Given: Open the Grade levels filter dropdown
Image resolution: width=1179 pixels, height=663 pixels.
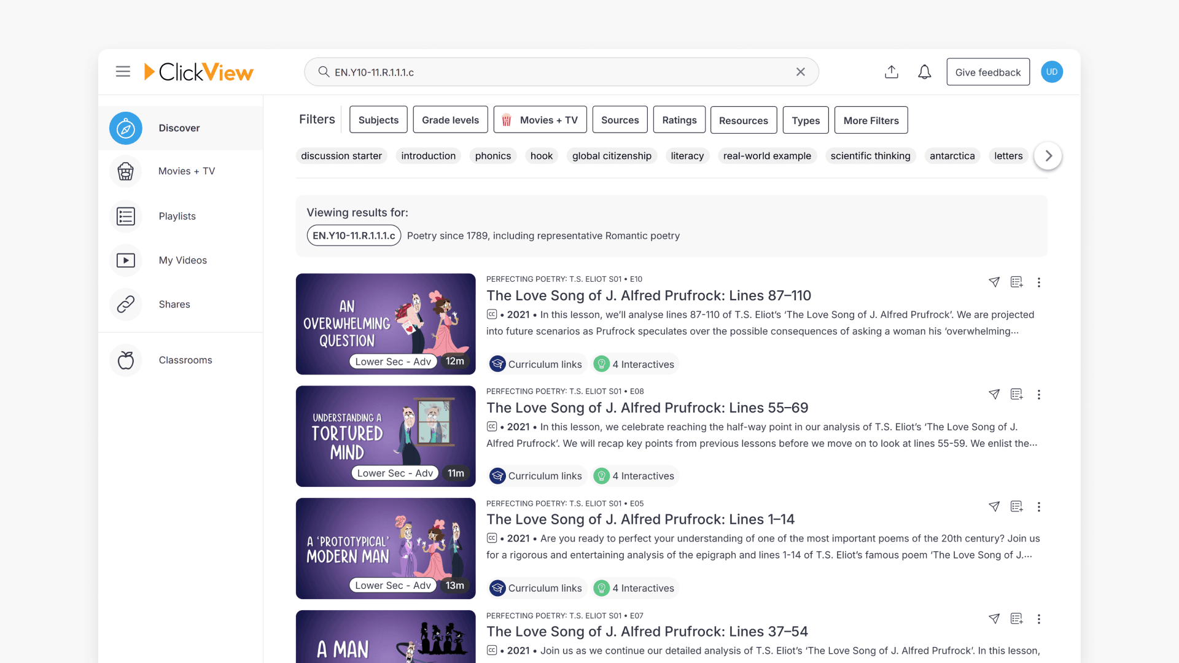Looking at the screenshot, I should point(450,120).
